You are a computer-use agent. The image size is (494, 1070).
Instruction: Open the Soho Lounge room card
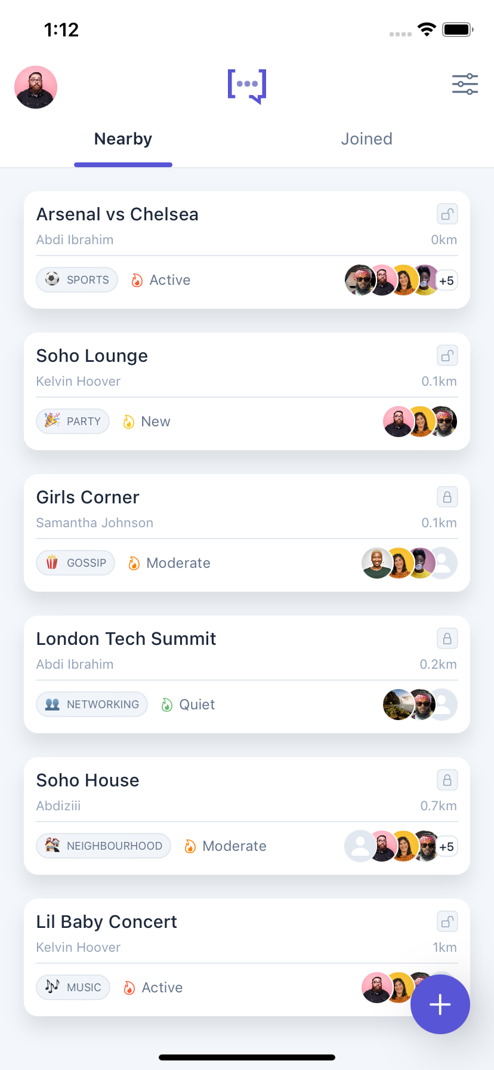(x=247, y=392)
